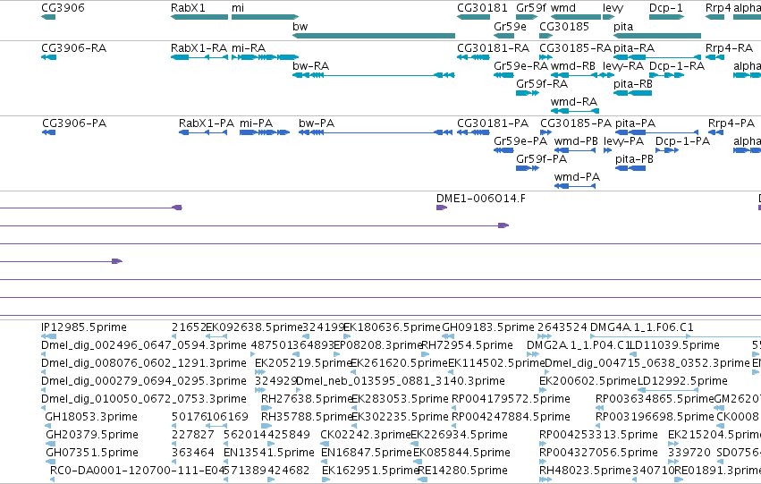The width and height of the screenshot is (761, 484).
Task: Select the Dcp-1-RA transcript label
Action: (677, 65)
